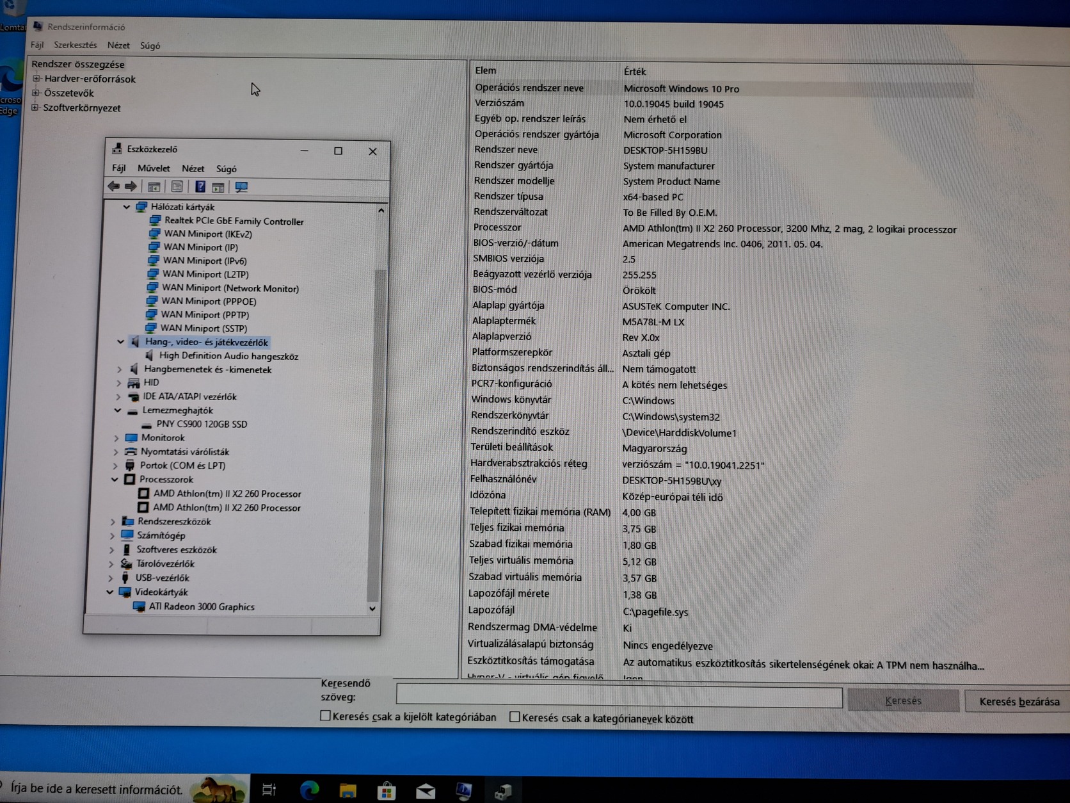Screen dimensions: 1070x803
Task: Open the Nézet menu in Eszközkezelő
Action: (193, 168)
